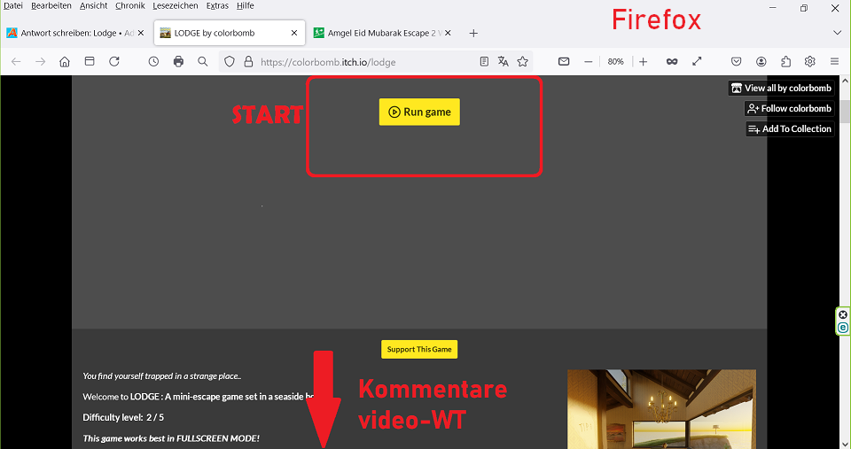851x449 pixels.
Task: Click the URL address bar field
Action: (363, 62)
